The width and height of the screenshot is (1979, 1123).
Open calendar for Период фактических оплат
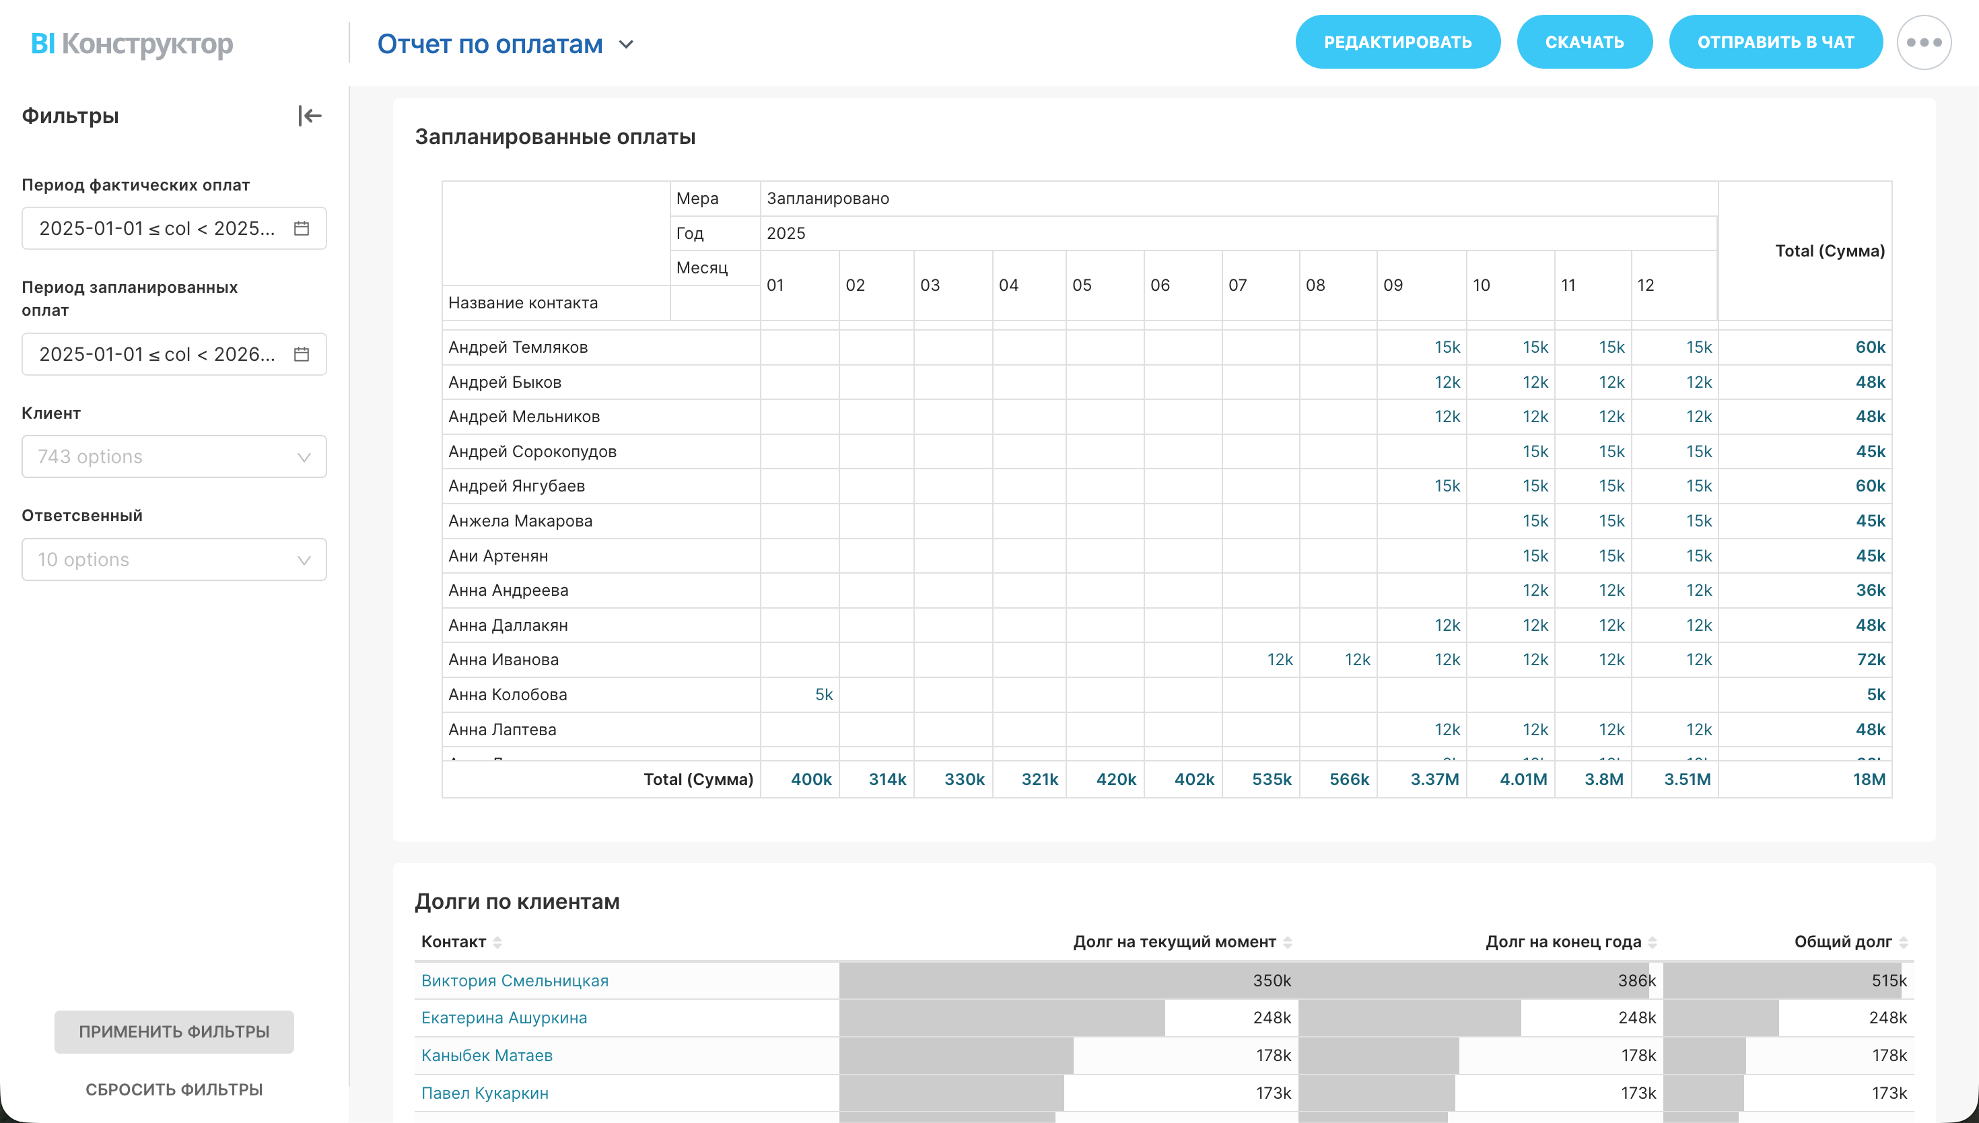pos(302,228)
